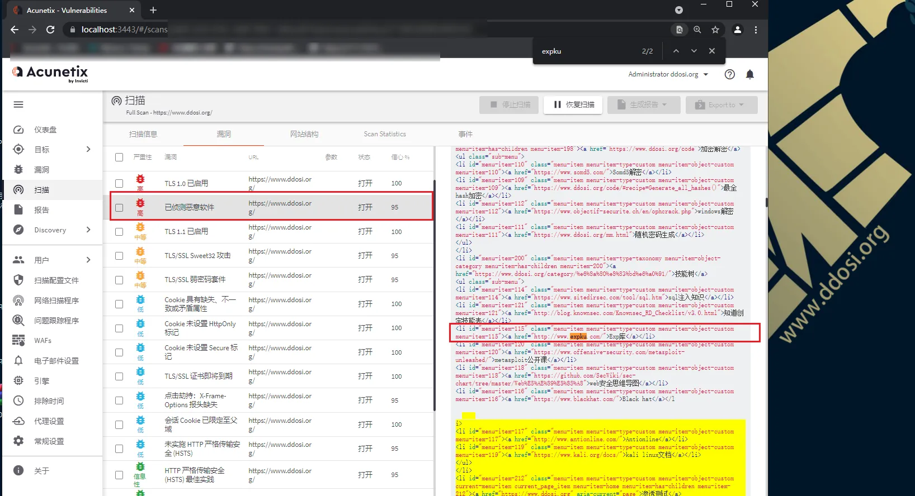Open the Administrator ddosi.org account dropdown
Viewport: 915px width, 496px height.
pos(668,74)
